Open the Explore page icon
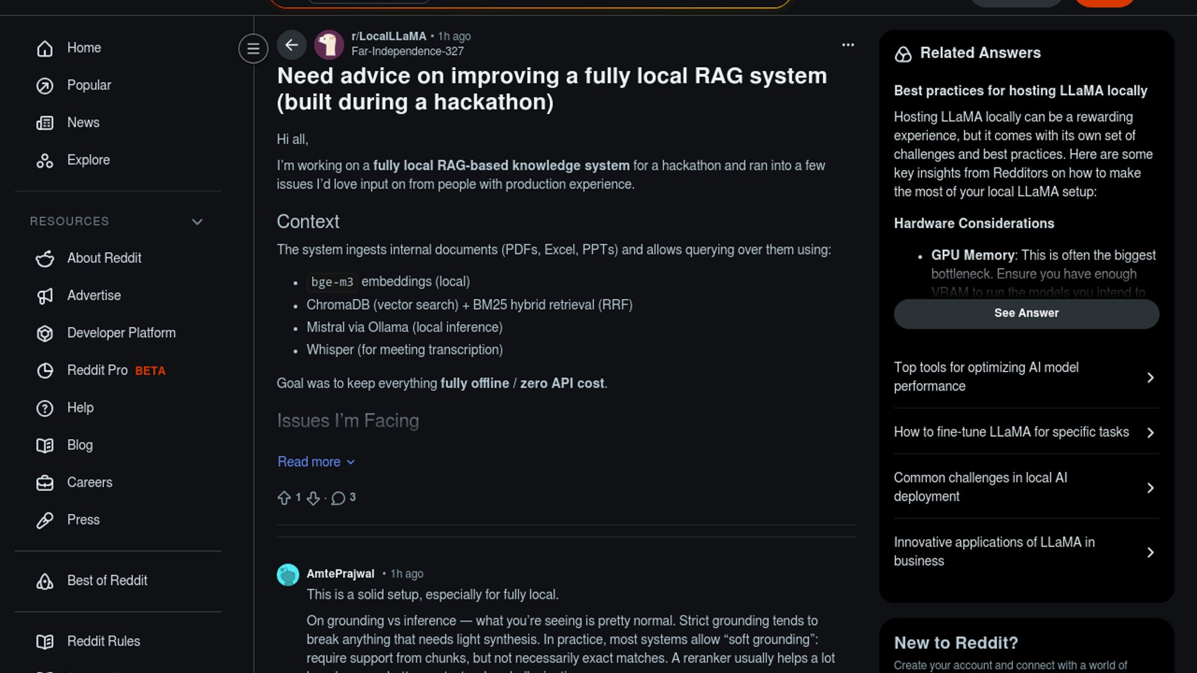The image size is (1197, 673). 45,161
